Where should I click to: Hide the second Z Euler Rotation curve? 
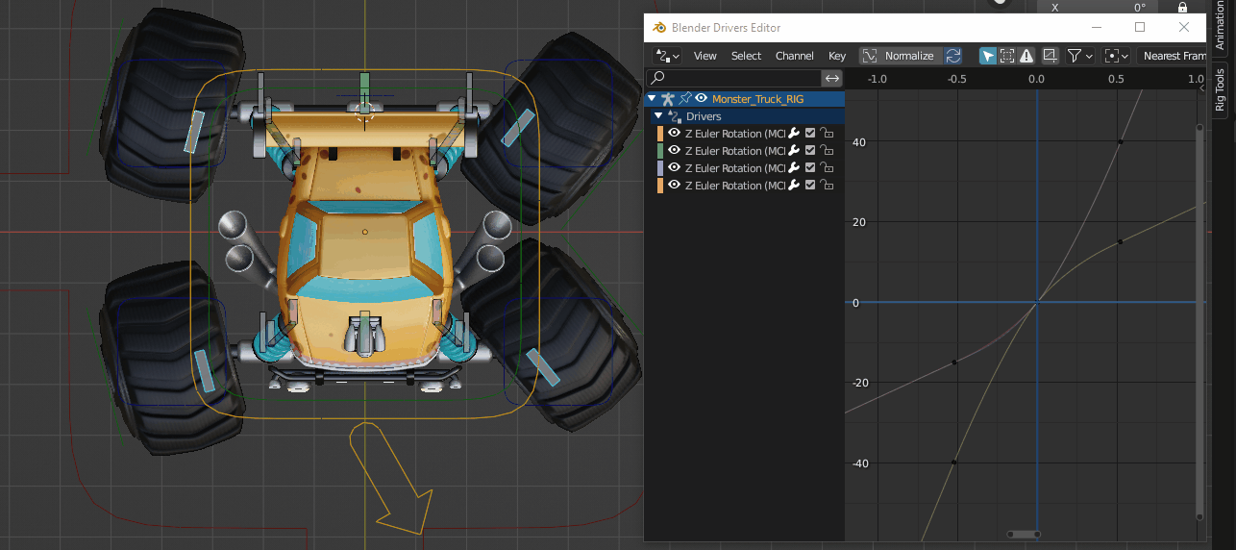(x=674, y=151)
